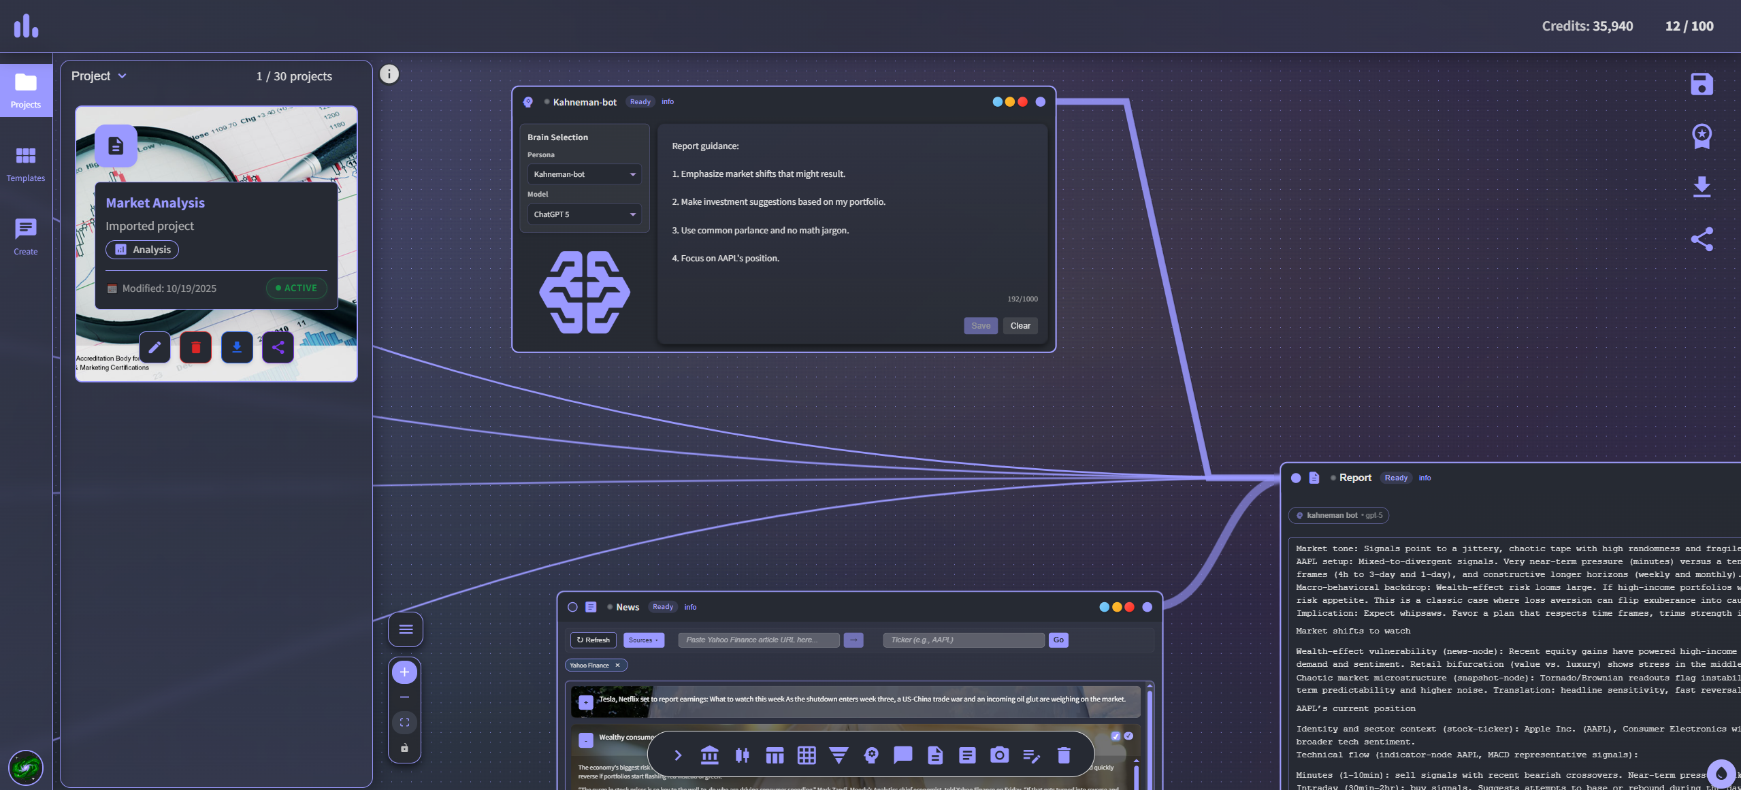Image resolution: width=1741 pixels, height=790 pixels.
Task: Open the Persona dropdown showing Kahneman-bot
Action: tap(584, 174)
